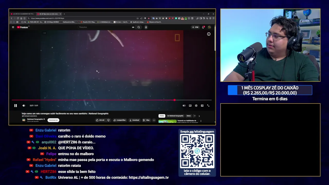329x185 pixels.
Task: Open the YouTube hamburger guide menu
Action: (13, 27)
